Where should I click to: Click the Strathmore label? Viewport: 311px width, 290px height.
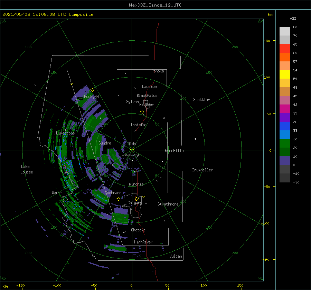click(x=168, y=204)
